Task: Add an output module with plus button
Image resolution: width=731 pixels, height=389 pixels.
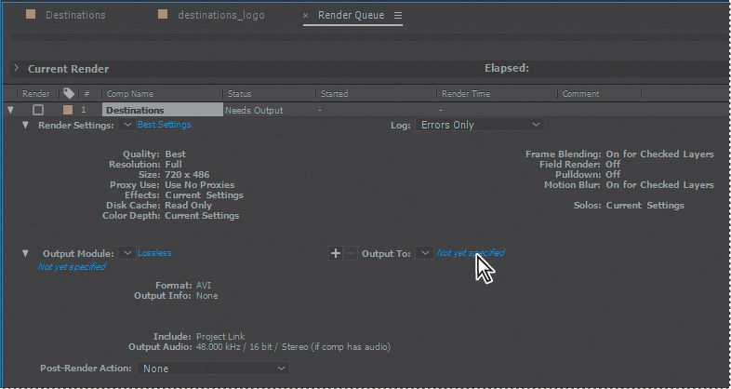Action: (335, 253)
